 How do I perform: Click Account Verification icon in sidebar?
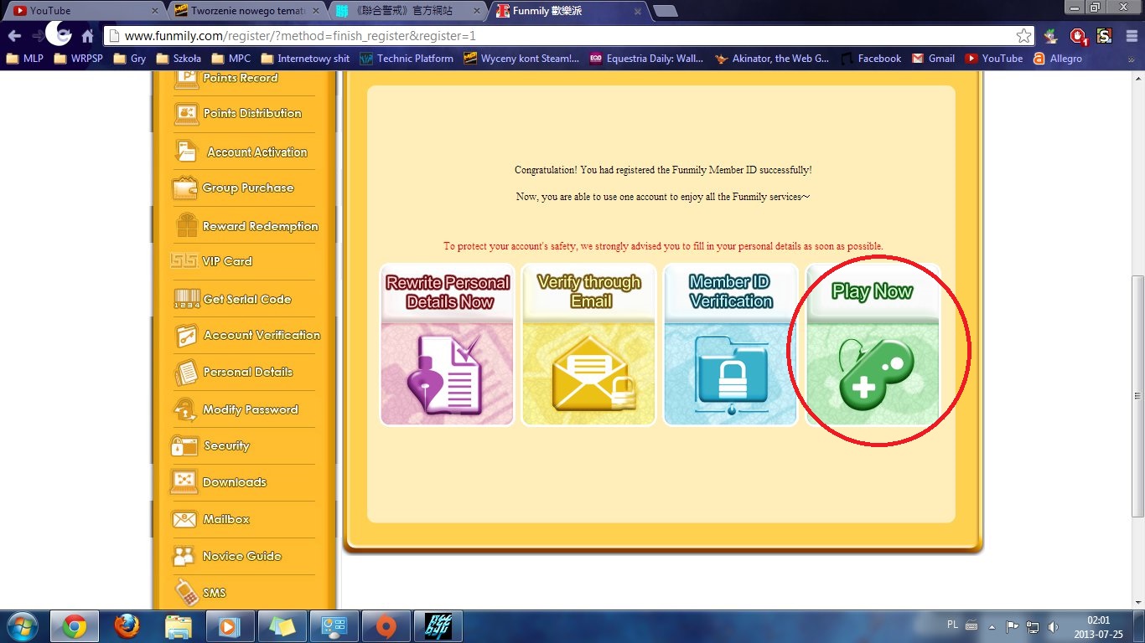(185, 336)
